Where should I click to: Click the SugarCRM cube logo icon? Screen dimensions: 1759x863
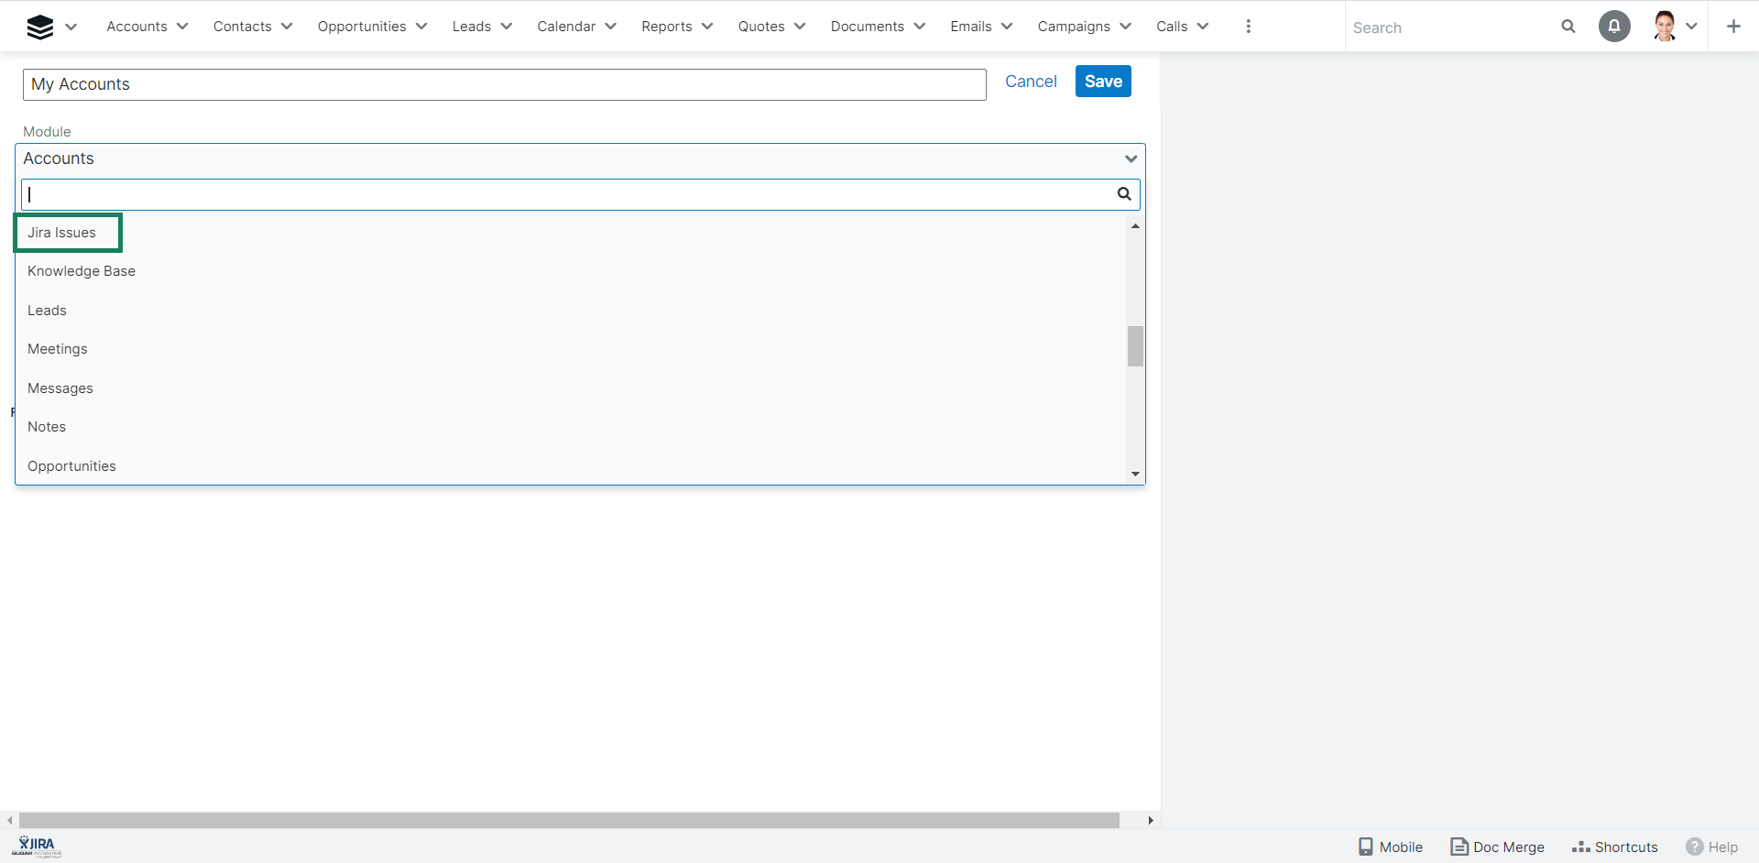point(40,27)
